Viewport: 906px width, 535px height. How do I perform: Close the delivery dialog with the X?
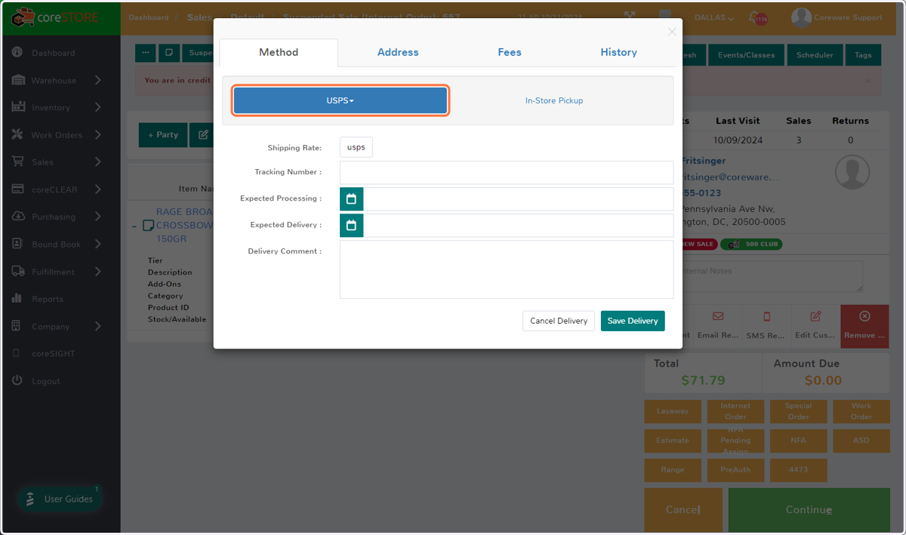pos(672,32)
